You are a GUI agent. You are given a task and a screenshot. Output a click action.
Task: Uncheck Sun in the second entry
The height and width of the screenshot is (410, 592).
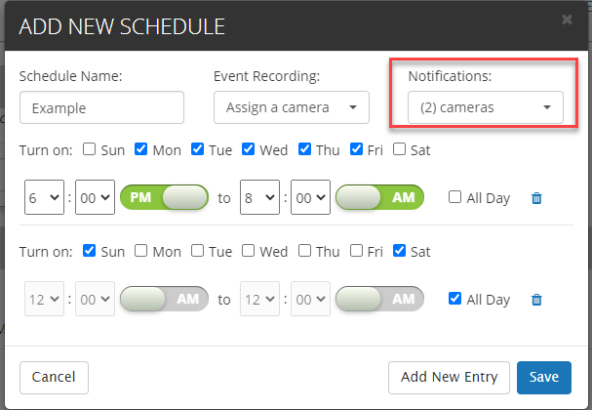(90, 251)
